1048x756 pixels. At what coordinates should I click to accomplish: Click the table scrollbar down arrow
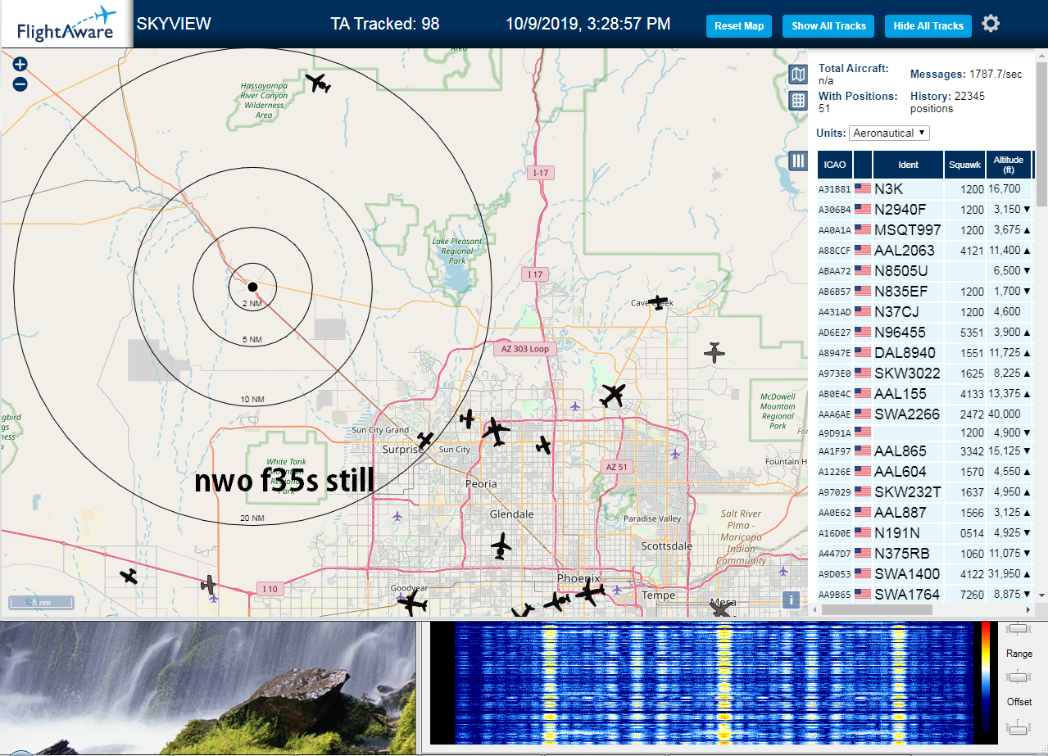tap(1041, 595)
